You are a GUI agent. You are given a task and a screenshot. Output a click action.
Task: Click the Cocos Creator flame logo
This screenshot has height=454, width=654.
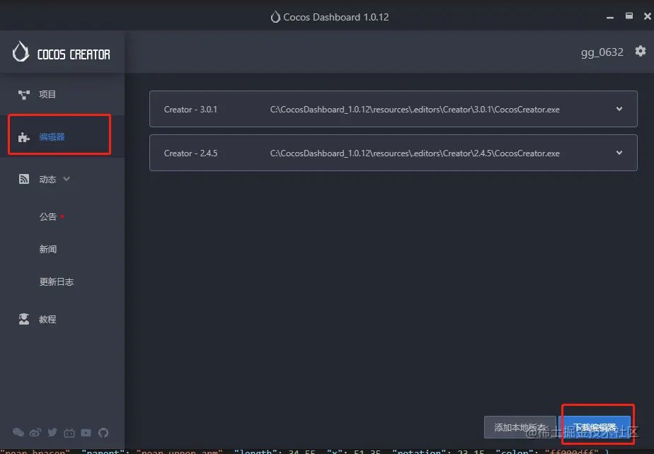[x=21, y=52]
